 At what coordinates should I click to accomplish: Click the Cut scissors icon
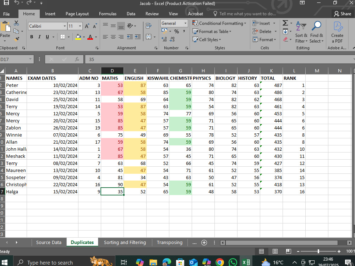pyautogui.click(x=16, y=23)
